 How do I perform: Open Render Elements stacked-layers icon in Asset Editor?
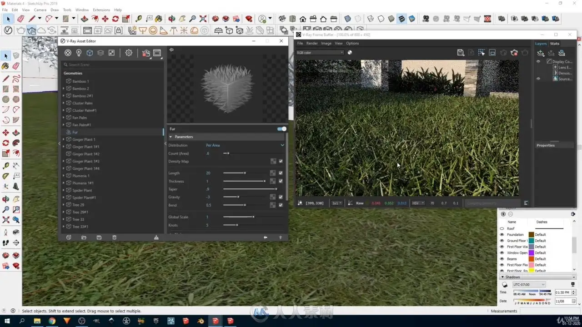(100, 53)
